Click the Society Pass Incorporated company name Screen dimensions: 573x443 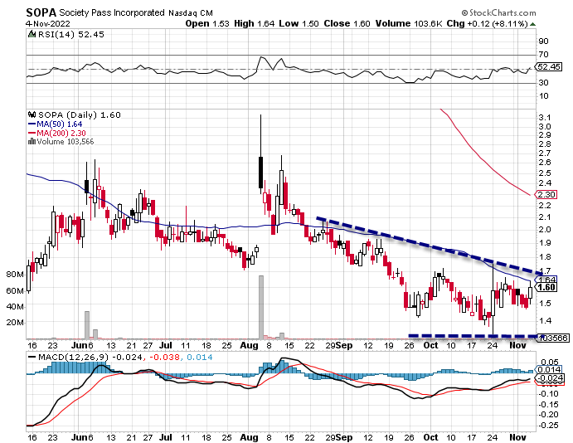click(x=112, y=12)
